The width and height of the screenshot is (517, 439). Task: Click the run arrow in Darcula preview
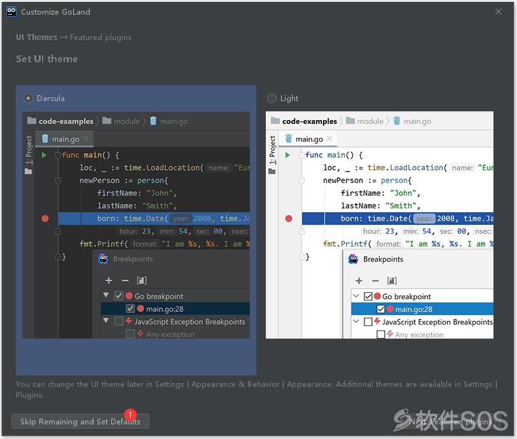tap(44, 155)
